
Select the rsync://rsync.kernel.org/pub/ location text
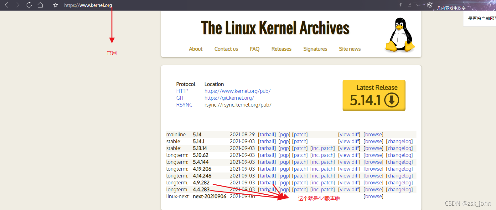tap(238, 105)
